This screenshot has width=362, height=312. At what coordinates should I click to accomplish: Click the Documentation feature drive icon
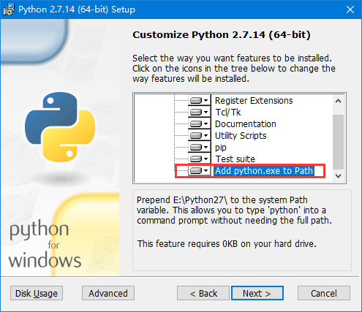point(196,123)
